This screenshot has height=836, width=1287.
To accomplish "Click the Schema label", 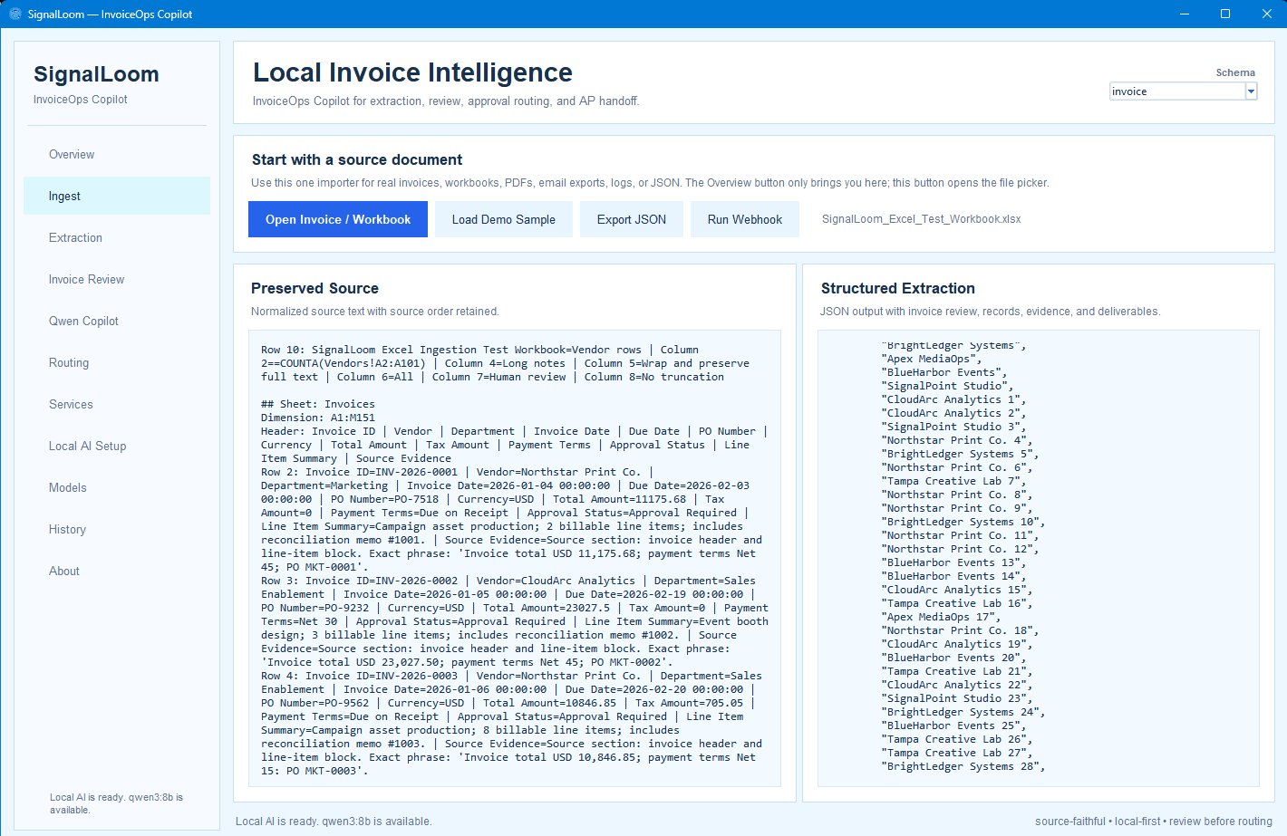I will click(x=1235, y=72).
